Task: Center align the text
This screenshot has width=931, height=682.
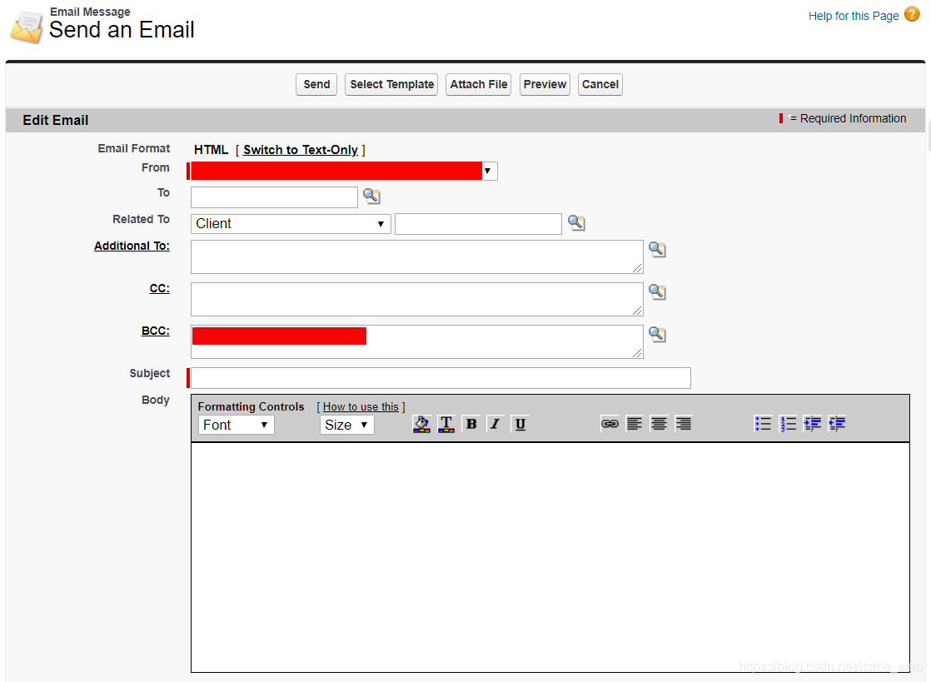Action: (x=659, y=424)
